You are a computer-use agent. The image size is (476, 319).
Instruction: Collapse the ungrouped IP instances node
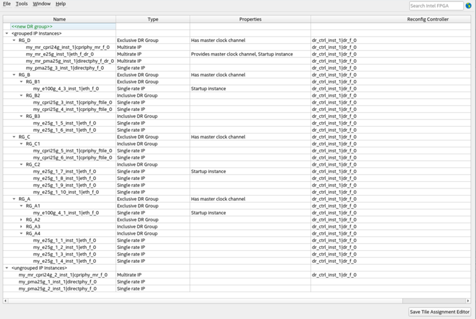coord(7,268)
